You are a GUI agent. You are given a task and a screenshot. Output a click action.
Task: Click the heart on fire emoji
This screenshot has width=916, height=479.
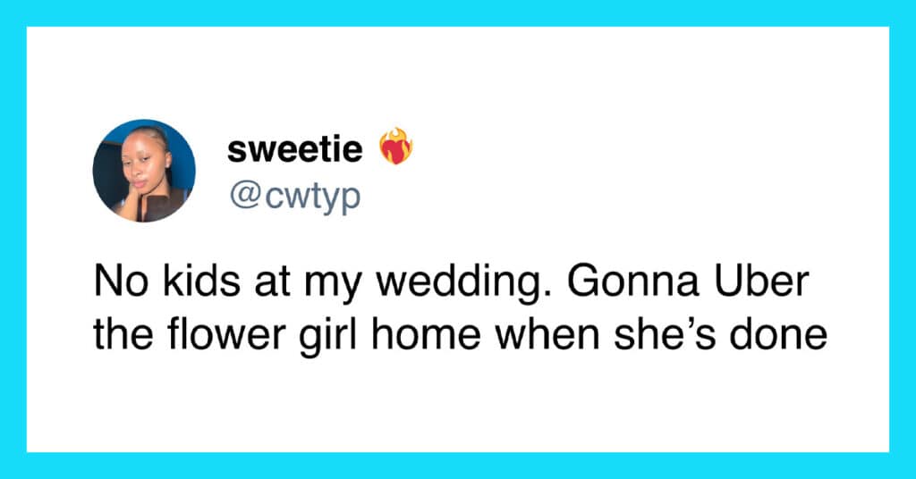[396, 146]
